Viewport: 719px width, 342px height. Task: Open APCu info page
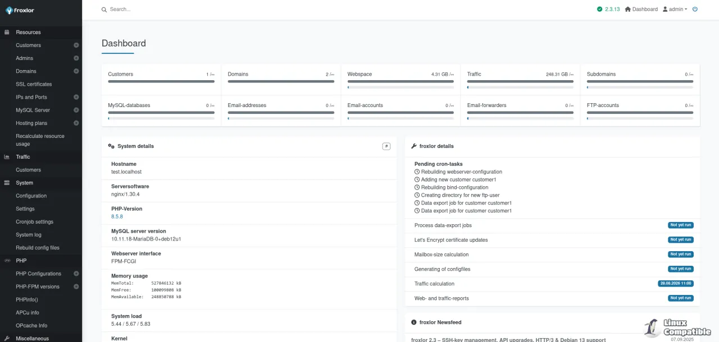click(x=28, y=312)
